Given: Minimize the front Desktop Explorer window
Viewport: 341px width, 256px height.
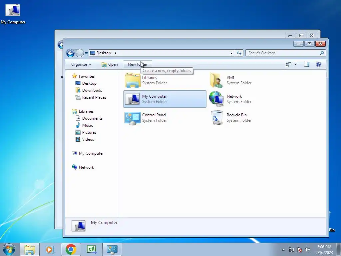Looking at the screenshot, I should click(298, 44).
